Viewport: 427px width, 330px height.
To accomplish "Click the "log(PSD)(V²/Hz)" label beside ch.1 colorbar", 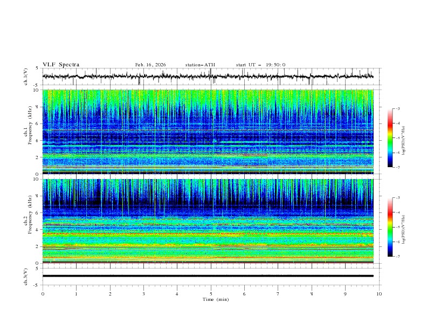I will pos(403,141).
